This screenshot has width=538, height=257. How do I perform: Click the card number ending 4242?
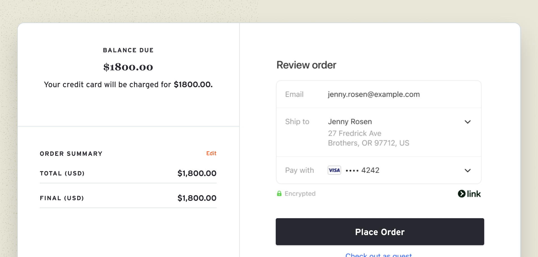point(363,170)
